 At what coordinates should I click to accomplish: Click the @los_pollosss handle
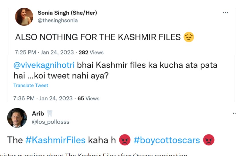pos(51,122)
